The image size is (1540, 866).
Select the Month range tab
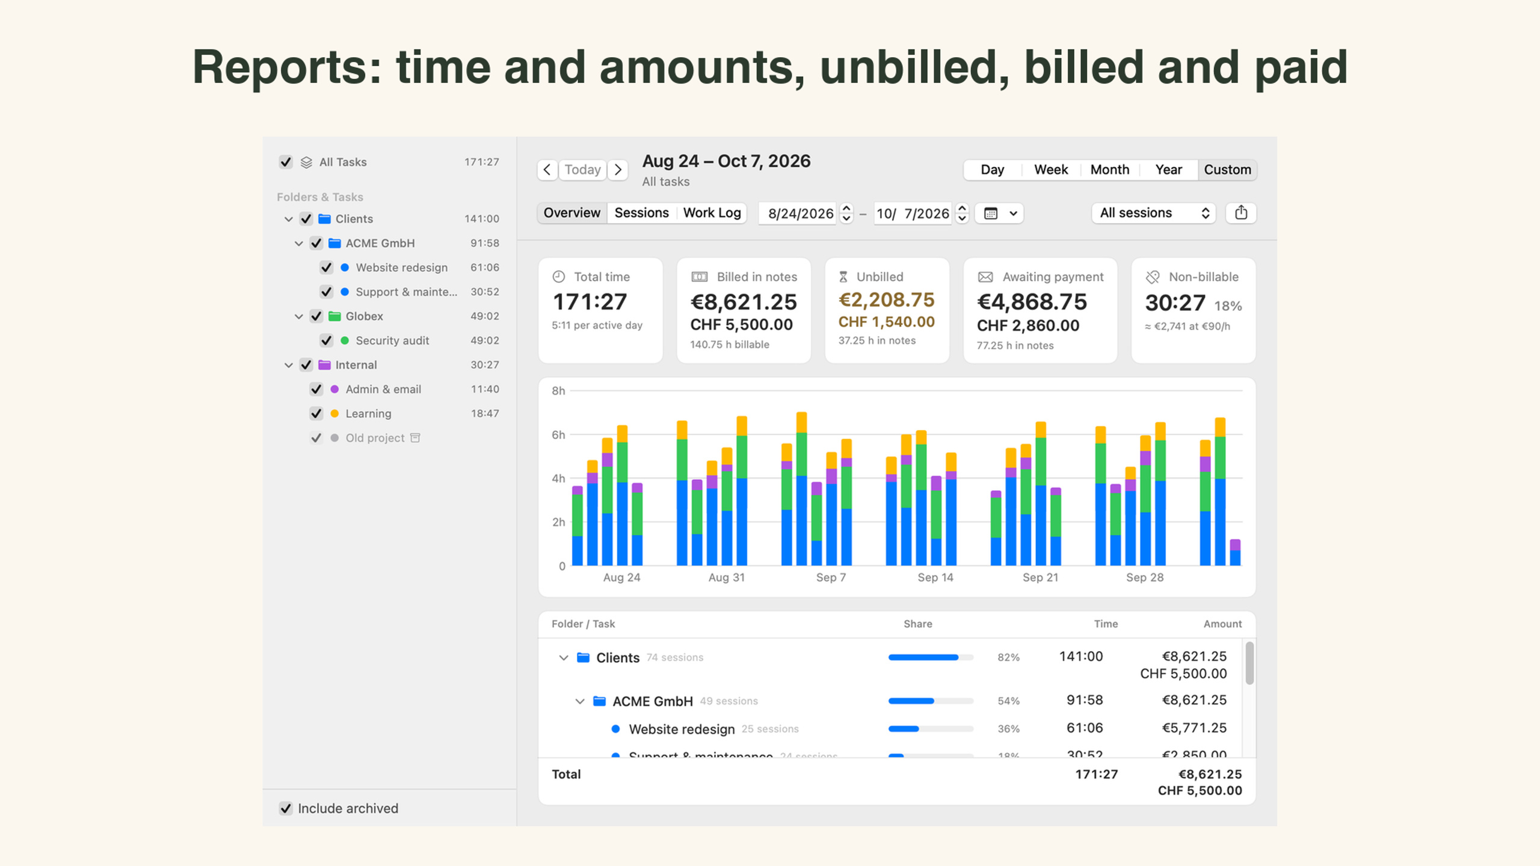click(1110, 170)
